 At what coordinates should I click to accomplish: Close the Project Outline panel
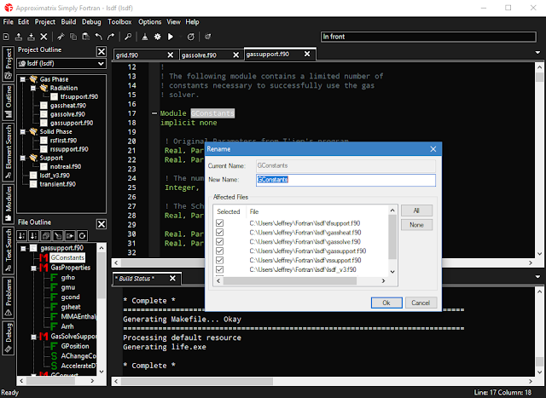coord(102,51)
